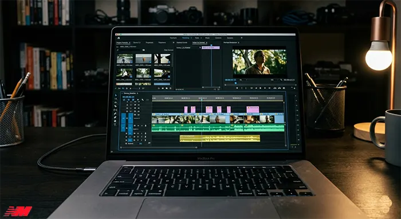
Task: Open Program Monitor wrench settings
Action: tap(281, 80)
